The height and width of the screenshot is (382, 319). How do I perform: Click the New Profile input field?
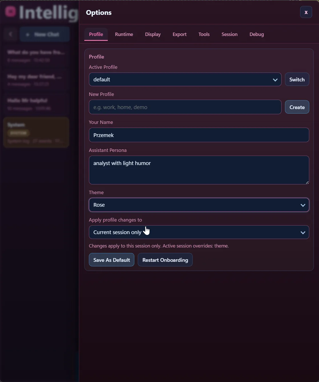185,107
